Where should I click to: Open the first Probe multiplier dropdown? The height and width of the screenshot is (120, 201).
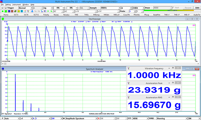[x=132, y=11]
